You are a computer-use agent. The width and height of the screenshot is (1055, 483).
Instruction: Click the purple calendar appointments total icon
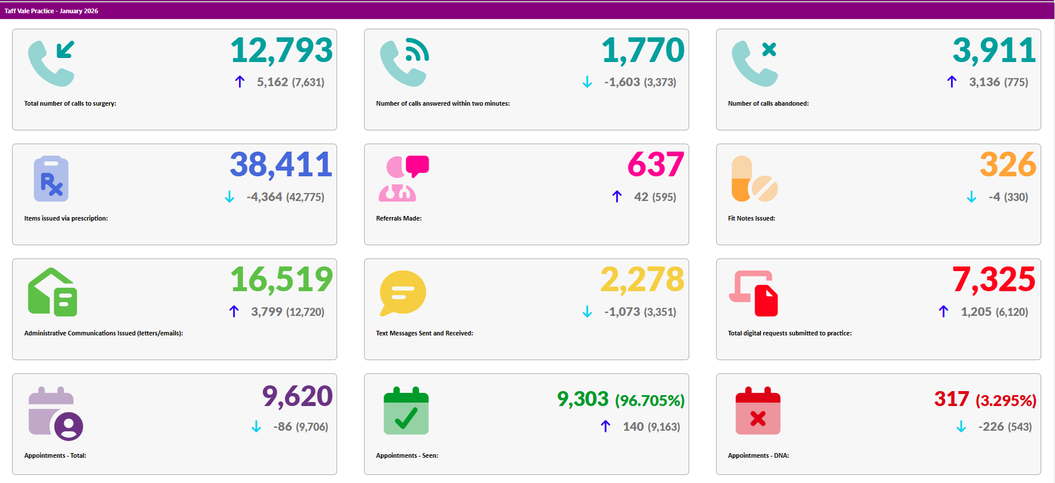(x=55, y=414)
